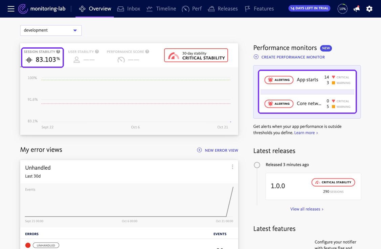Viewport: 381px width, 249px height.
Task: Open the Unhandled view three-dot menu
Action: coord(232,167)
